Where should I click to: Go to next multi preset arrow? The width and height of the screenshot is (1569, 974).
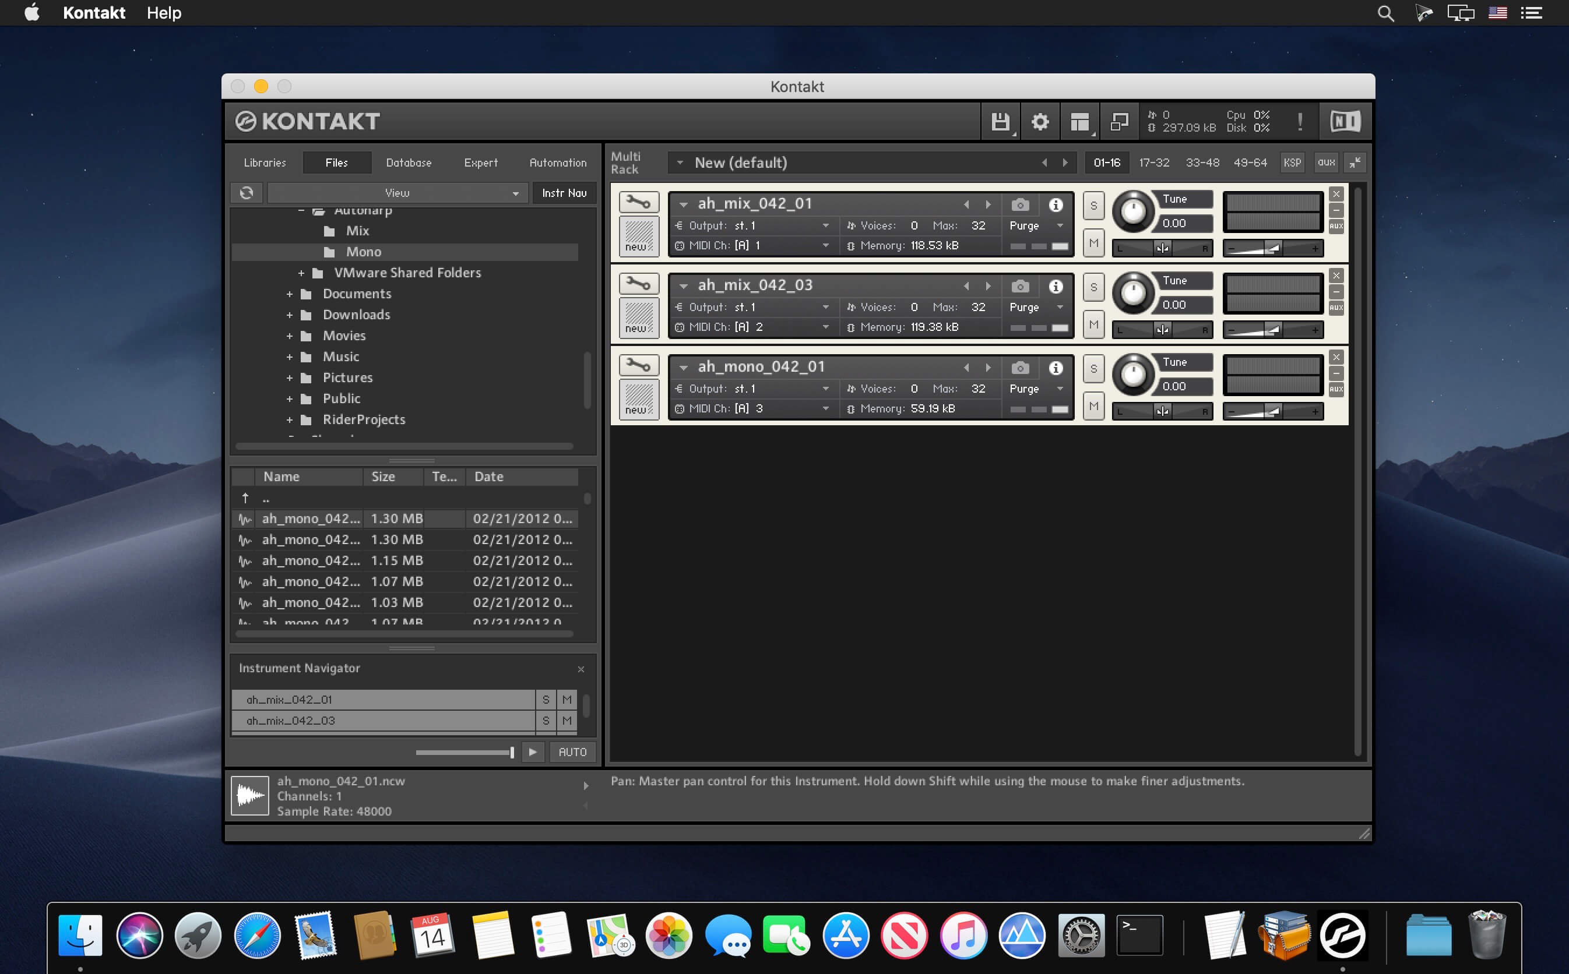click(1064, 163)
